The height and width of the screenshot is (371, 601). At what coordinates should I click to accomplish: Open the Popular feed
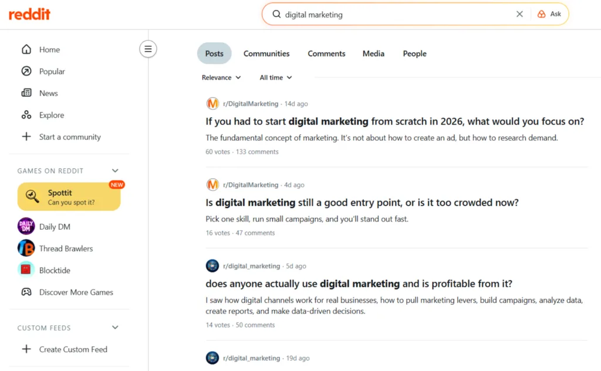52,72
